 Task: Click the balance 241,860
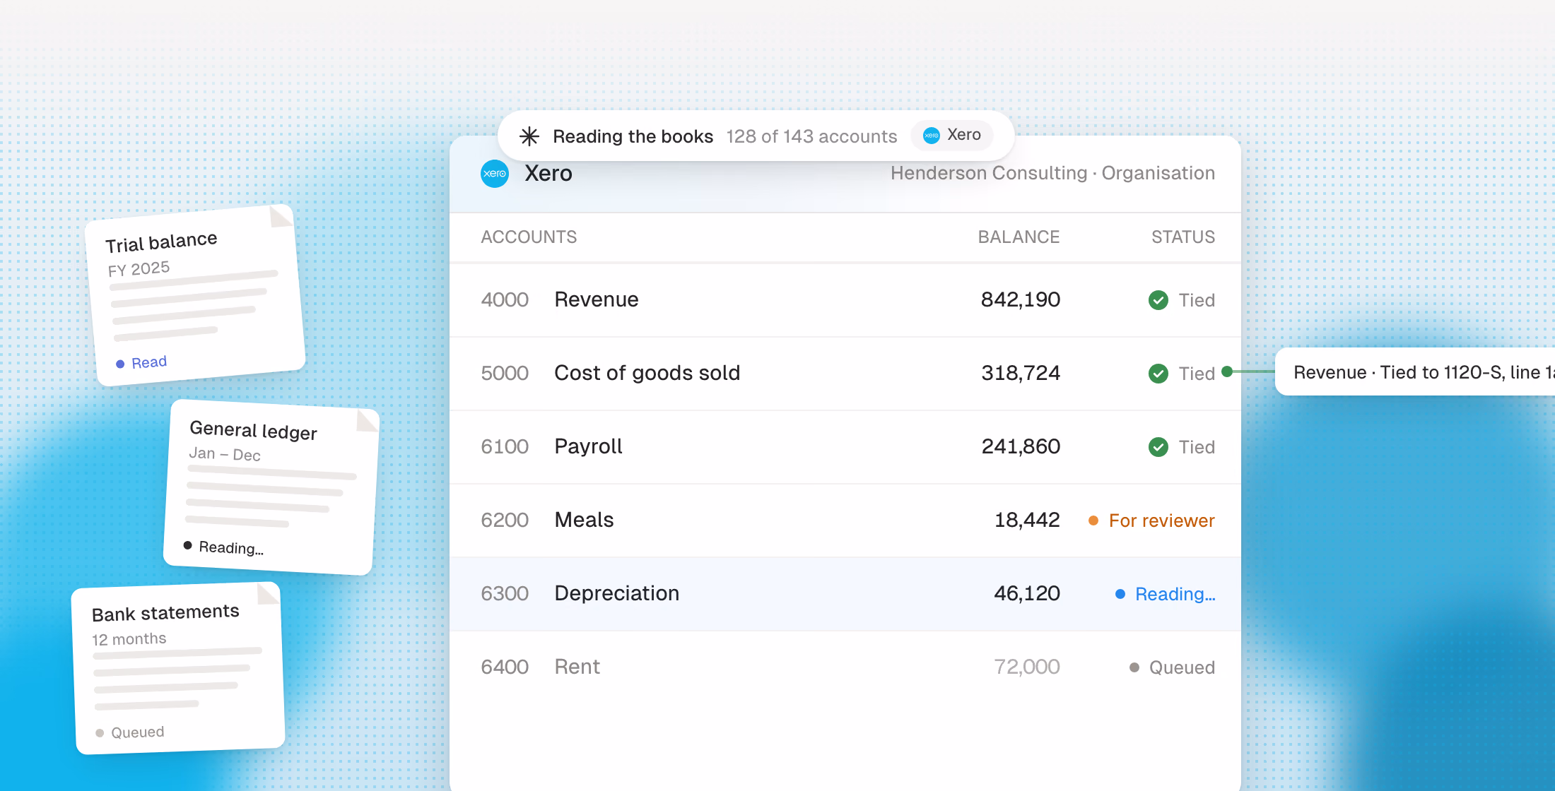point(1021,446)
